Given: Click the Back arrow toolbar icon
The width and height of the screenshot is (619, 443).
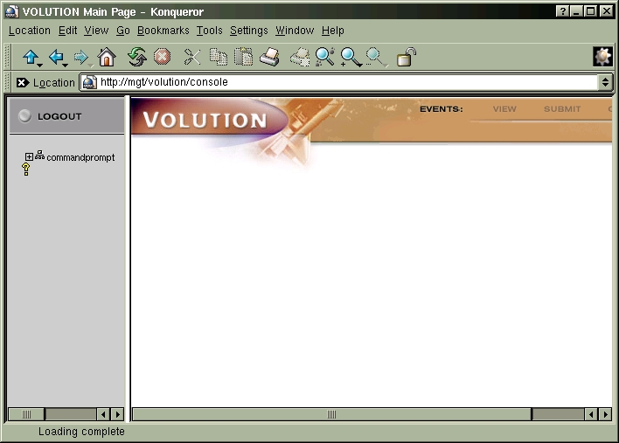Looking at the screenshot, I should [x=57, y=58].
